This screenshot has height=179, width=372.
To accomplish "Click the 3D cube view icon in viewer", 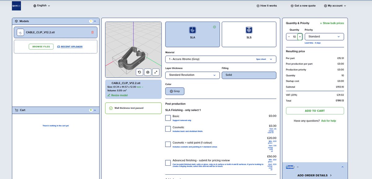I will pyautogui.click(x=148, y=72).
